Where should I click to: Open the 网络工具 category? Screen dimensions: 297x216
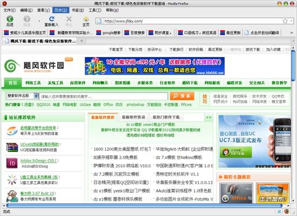point(33,83)
